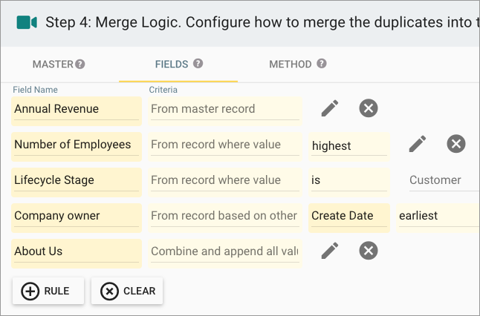The image size is (480, 316).
Task: Delete the Number of Employees rule
Action: 455,144
